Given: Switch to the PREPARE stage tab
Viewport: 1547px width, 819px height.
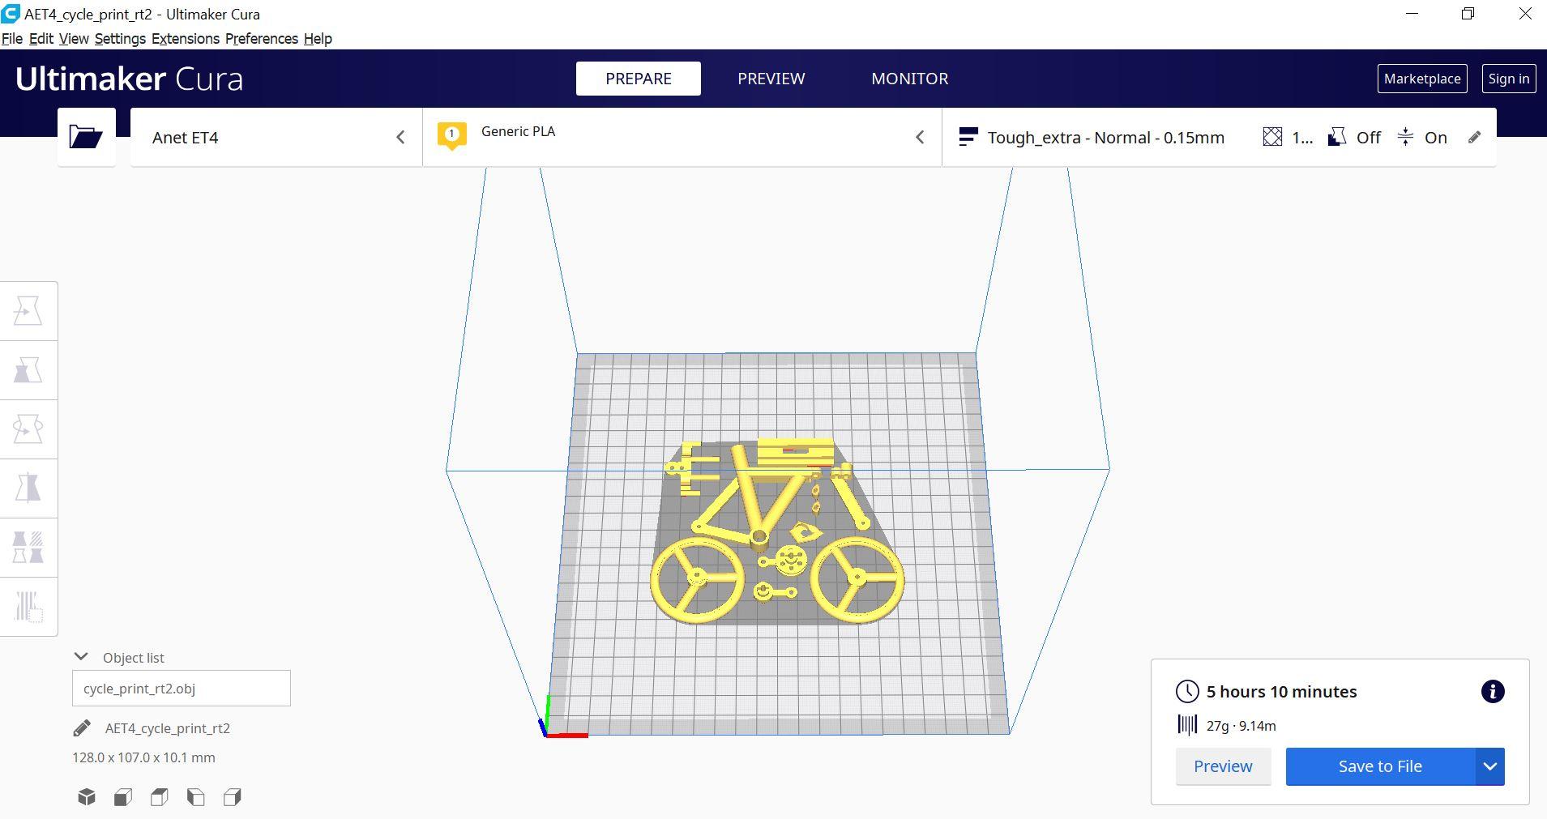Looking at the screenshot, I should point(639,79).
